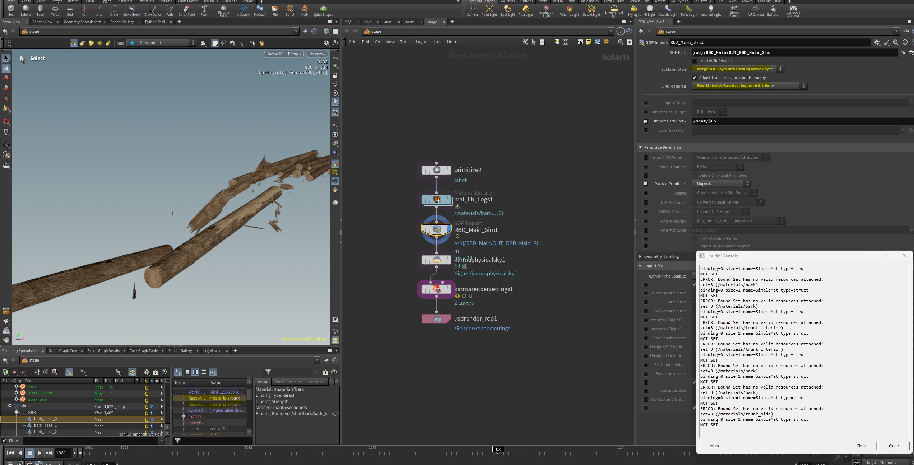The width and height of the screenshot is (914, 465).
Task: Click the usdrender_rop1 node icon
Action: (x=436, y=319)
